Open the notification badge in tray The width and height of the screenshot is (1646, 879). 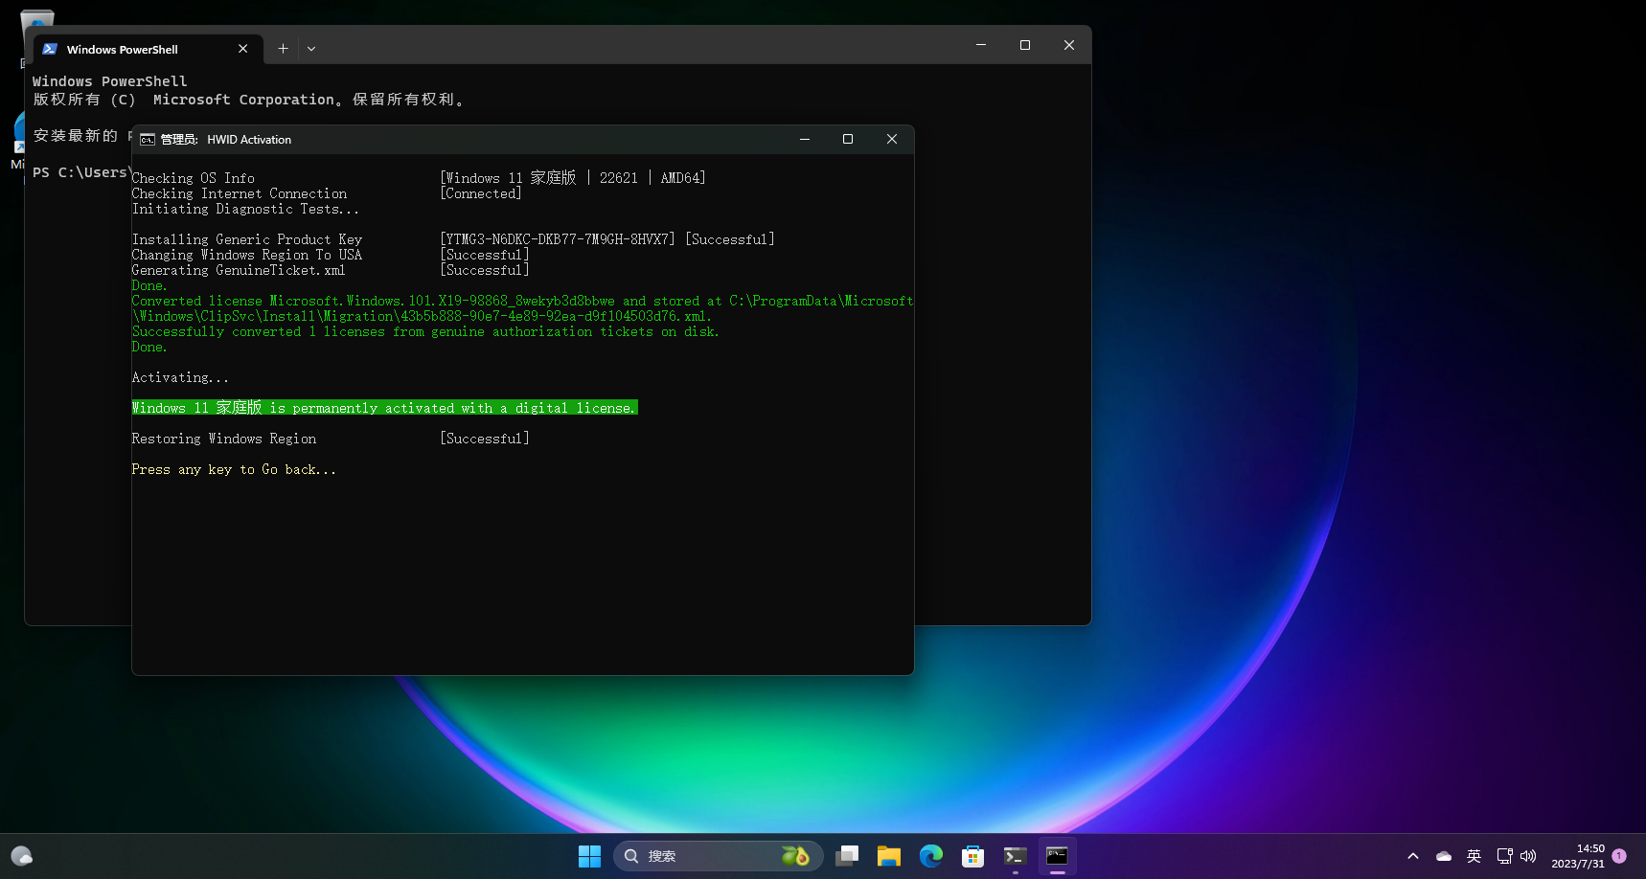1619,856
